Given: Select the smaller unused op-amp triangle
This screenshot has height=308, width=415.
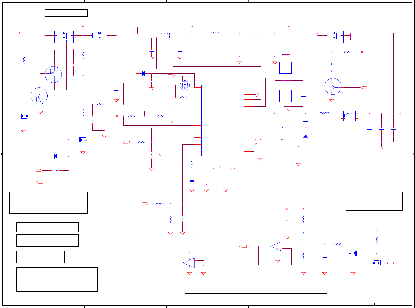Looking at the screenshot, I should [189, 263].
